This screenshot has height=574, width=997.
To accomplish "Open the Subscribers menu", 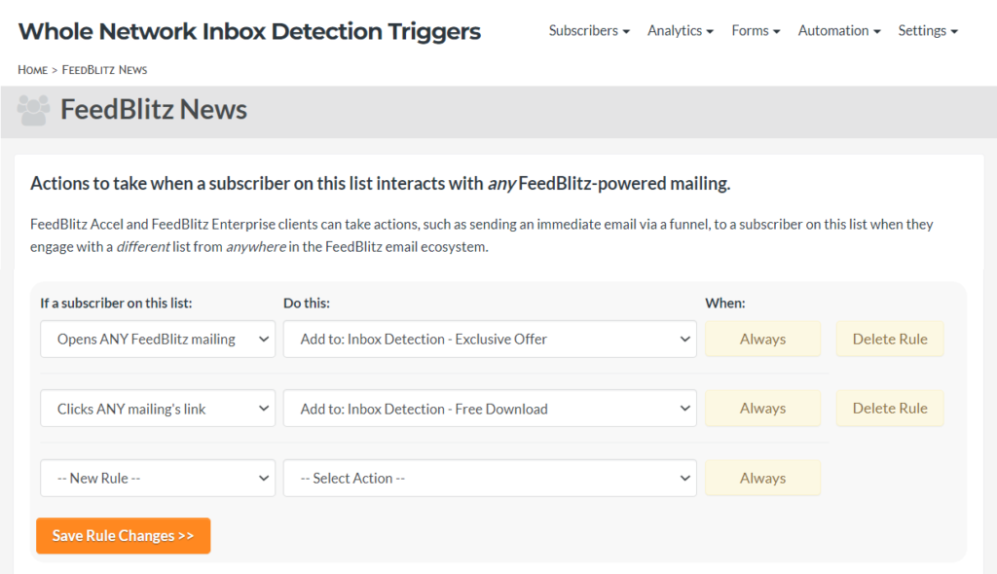I will point(589,30).
